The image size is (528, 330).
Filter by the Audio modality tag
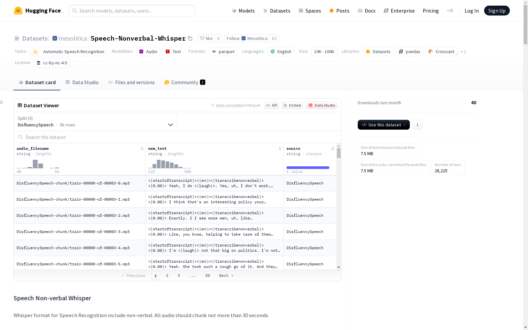coord(148,51)
